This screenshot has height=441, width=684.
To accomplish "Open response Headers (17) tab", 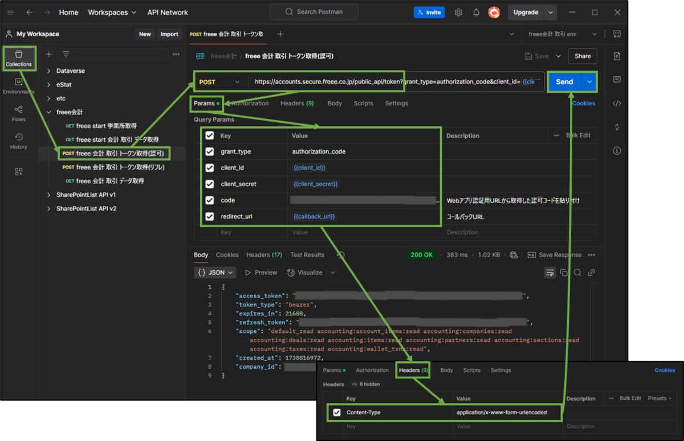I will coord(264,255).
